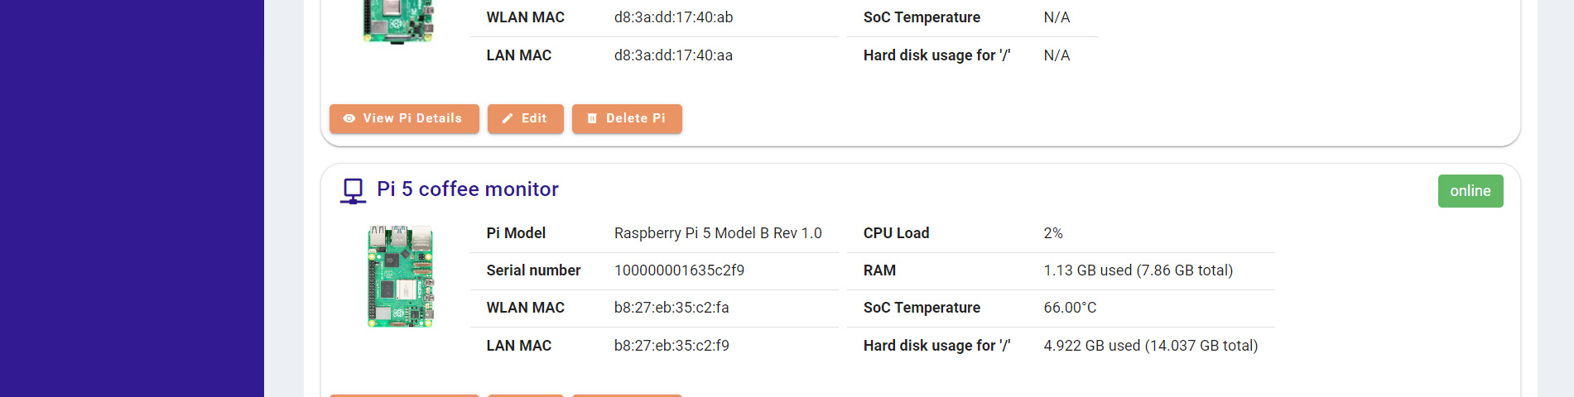Image resolution: width=1574 pixels, height=397 pixels.
Task: Click the pencil icon on the Edit button
Action: coord(508,118)
